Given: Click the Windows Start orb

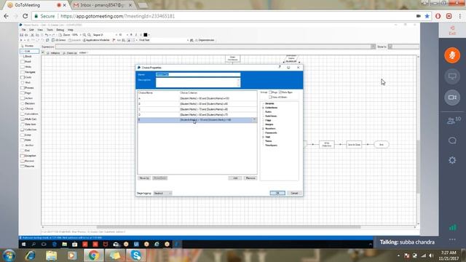Looking at the screenshot, I should [x=9, y=255].
